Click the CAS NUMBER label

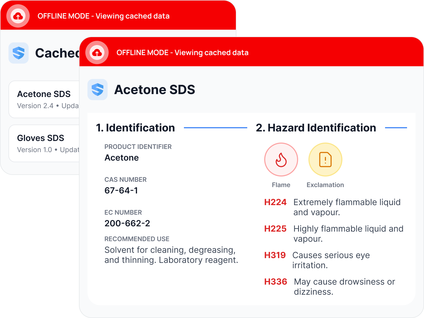point(125,179)
